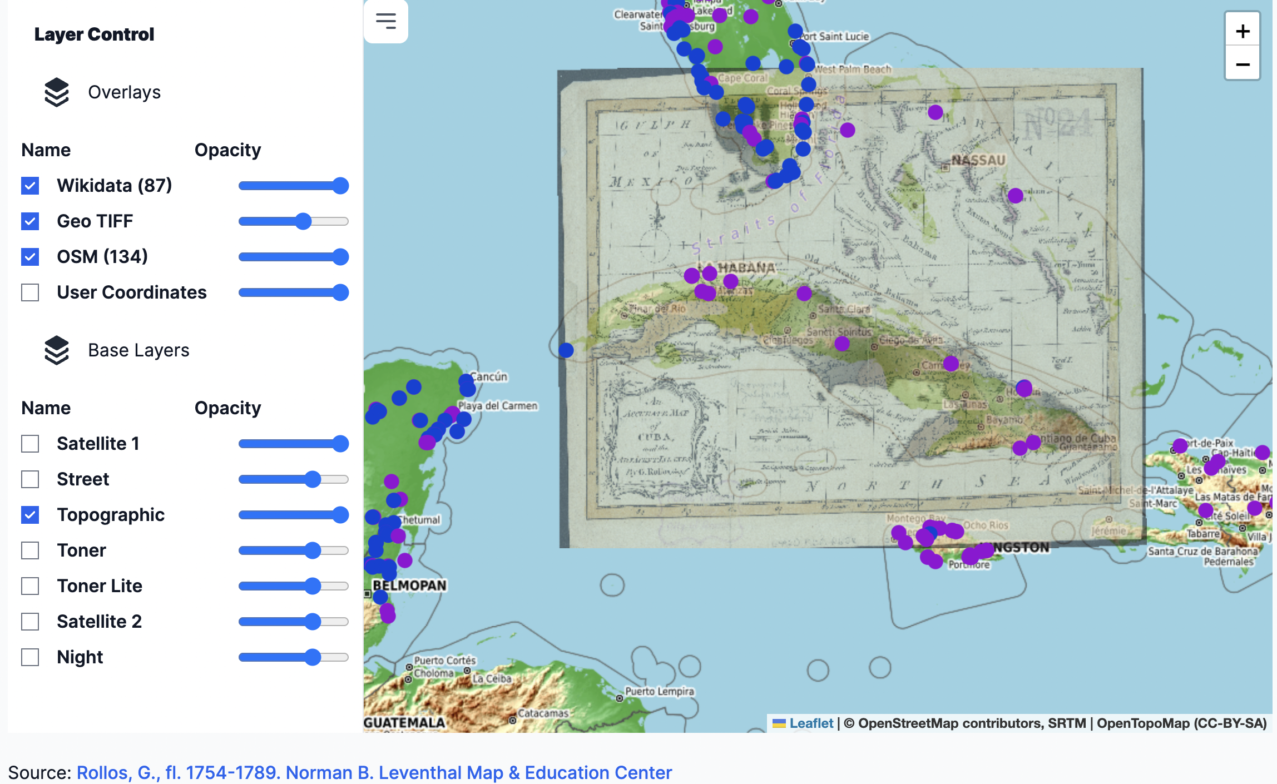Image resolution: width=1277 pixels, height=784 pixels.
Task: Click the Base Layers stack icon
Action: pos(57,350)
